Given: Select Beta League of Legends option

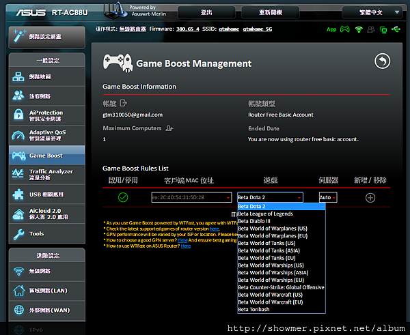Looking at the screenshot, I should tap(282, 214).
